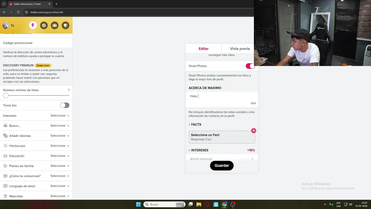Click the Mascotas paw icon
The image size is (371, 209).
5,196
